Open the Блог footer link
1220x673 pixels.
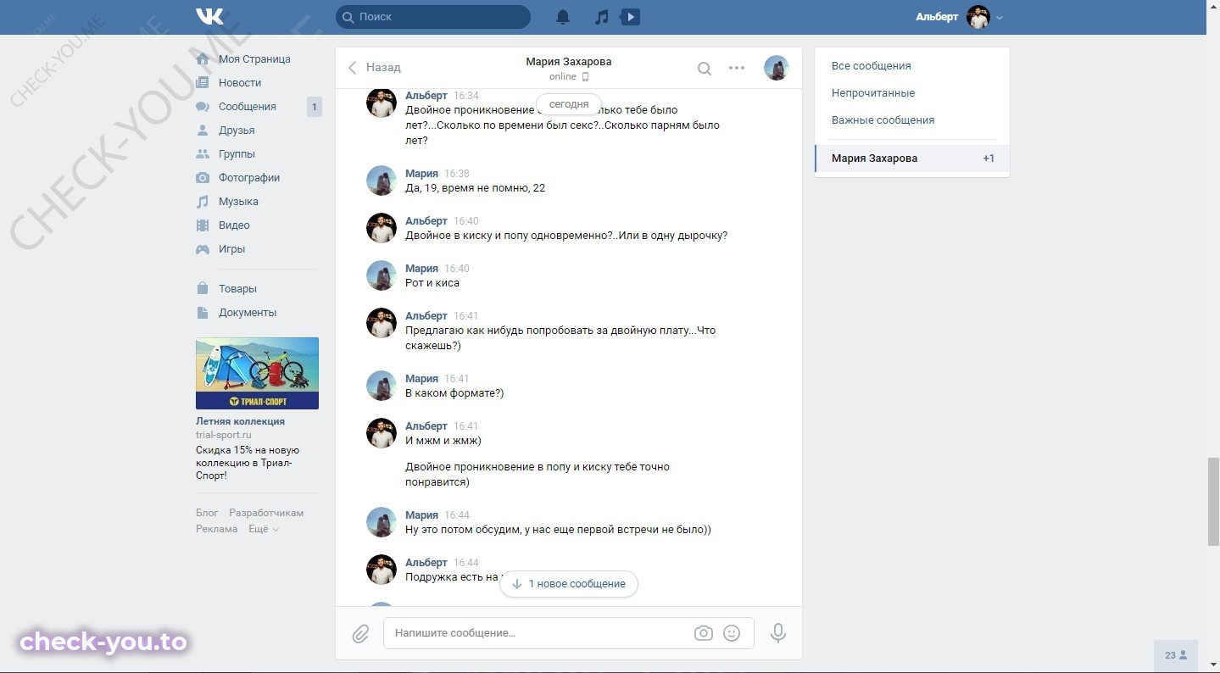(x=207, y=513)
